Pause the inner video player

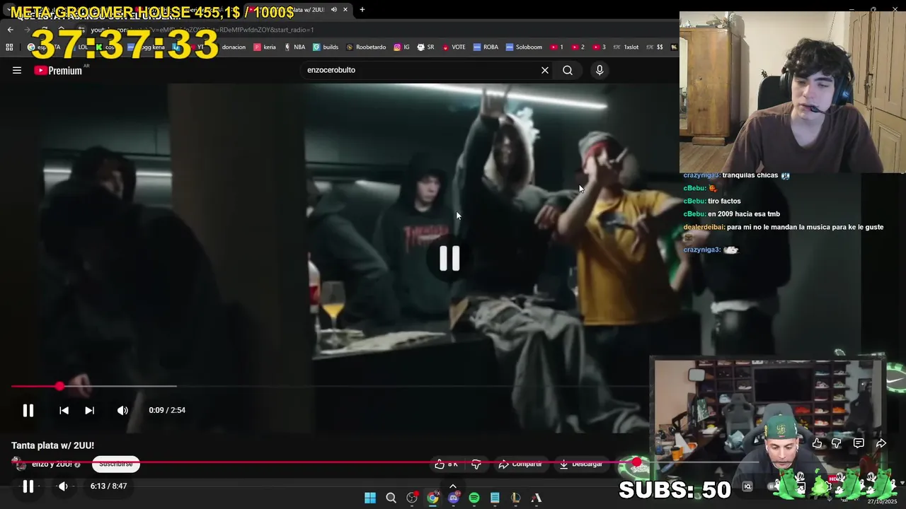click(28, 410)
